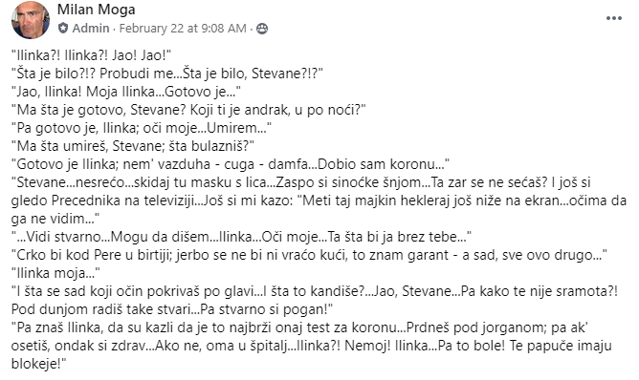Click the first line "Ilinka?! Ilinka?! Jao! Jao!"

(x=91, y=55)
